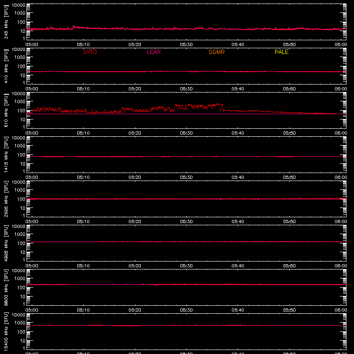Click the 1000 tick of the 610 MHz plot
The height and width of the screenshot is (354, 354).
click(x=20, y=102)
